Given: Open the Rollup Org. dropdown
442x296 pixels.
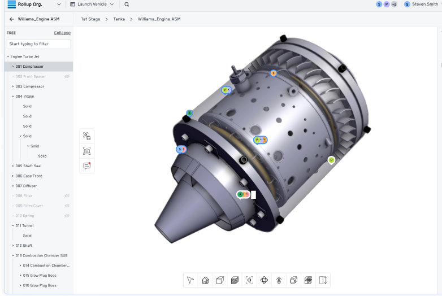Looking at the screenshot, I should pos(60,5).
